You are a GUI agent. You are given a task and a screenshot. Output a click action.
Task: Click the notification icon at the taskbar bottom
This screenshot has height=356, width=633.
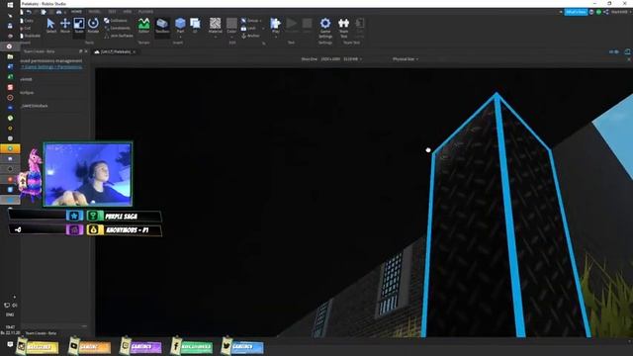click(10, 344)
